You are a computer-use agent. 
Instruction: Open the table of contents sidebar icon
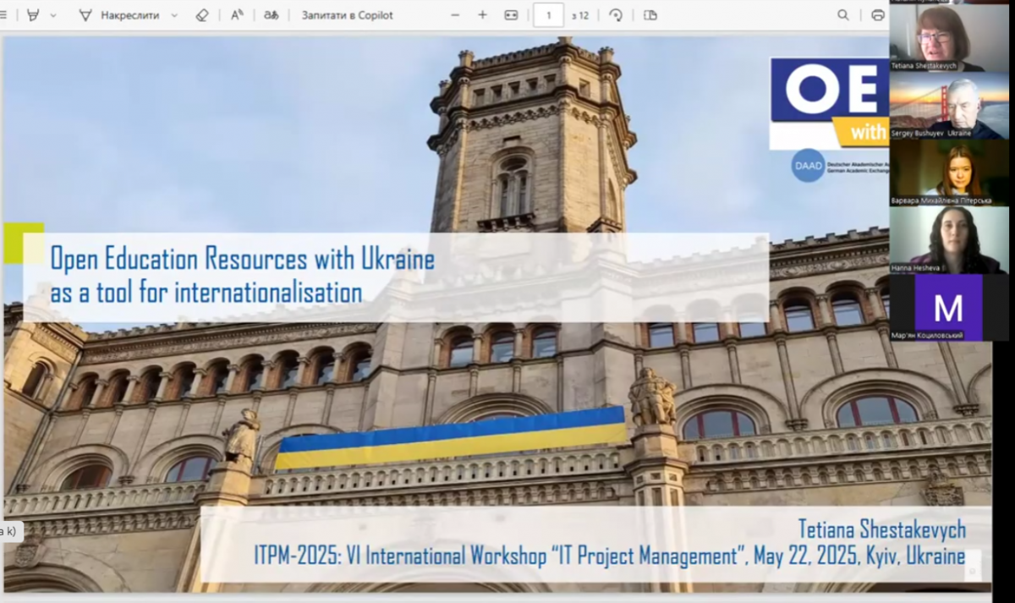(x=5, y=15)
